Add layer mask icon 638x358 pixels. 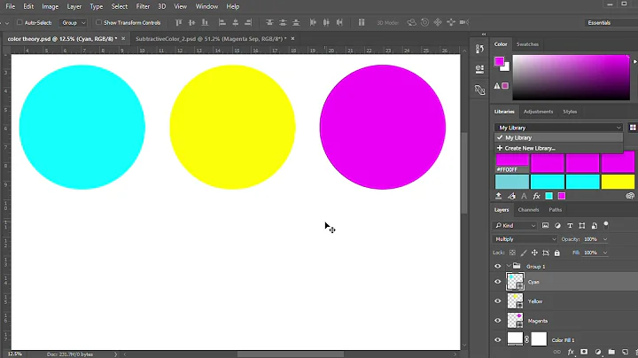(x=584, y=352)
